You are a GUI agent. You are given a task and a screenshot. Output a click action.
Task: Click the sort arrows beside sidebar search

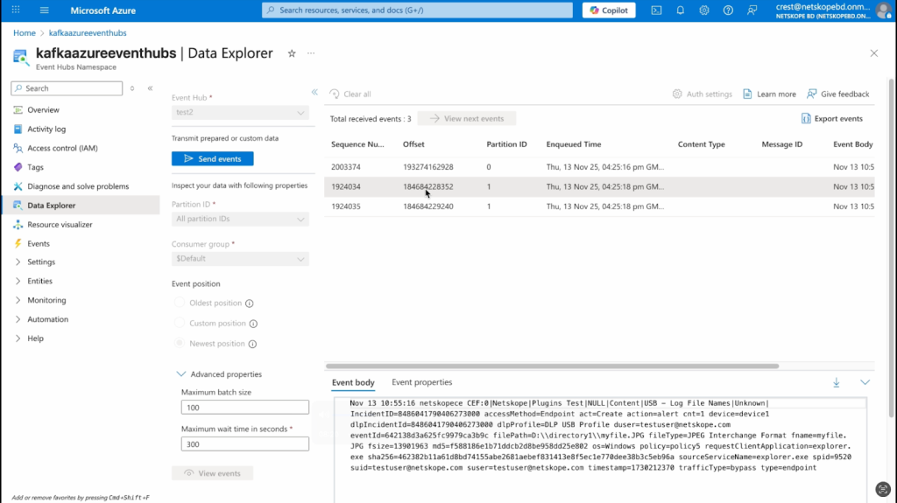click(x=132, y=88)
